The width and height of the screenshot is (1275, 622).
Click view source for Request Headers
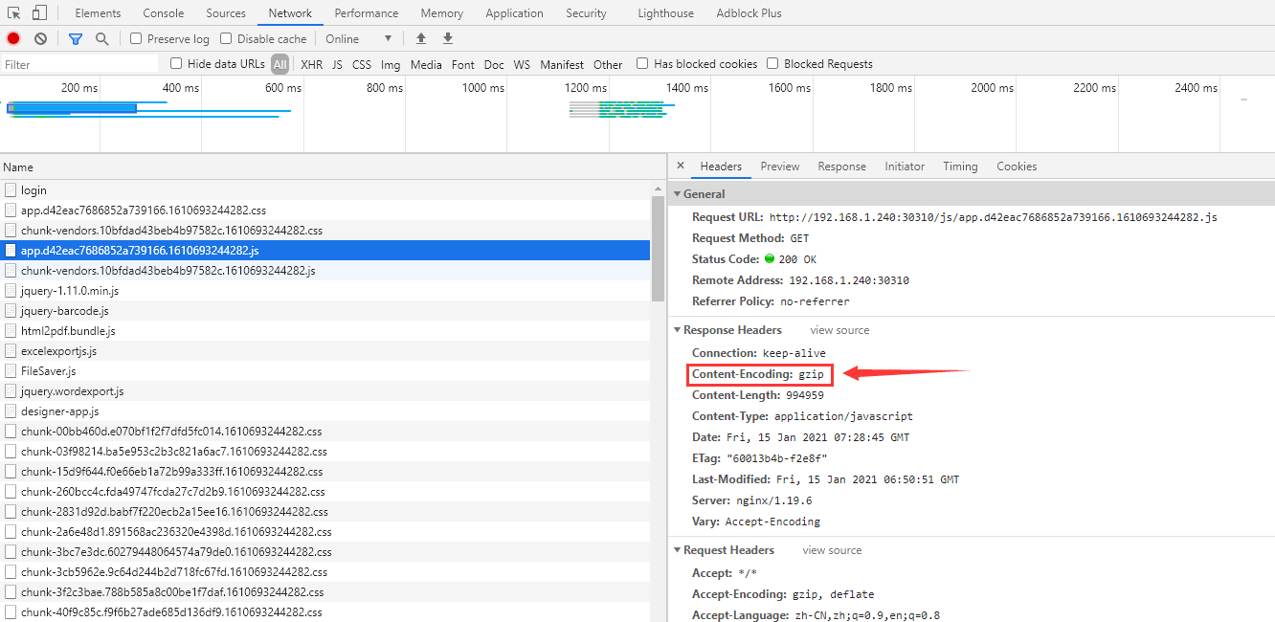tap(832, 550)
